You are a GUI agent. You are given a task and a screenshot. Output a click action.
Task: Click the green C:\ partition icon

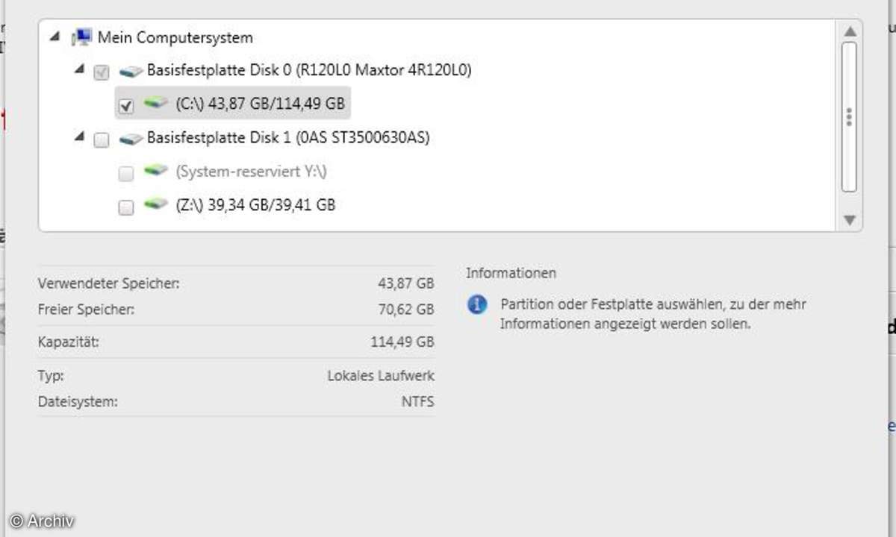(x=156, y=104)
